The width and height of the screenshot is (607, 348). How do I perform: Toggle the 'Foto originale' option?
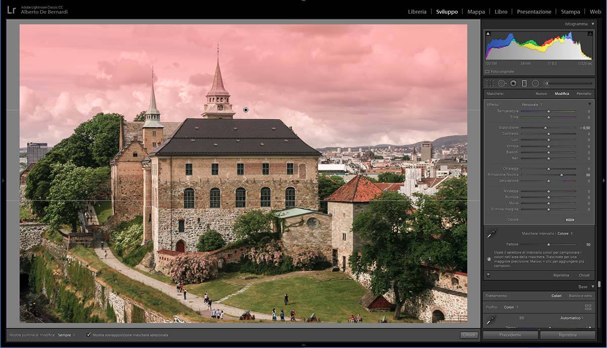click(488, 72)
